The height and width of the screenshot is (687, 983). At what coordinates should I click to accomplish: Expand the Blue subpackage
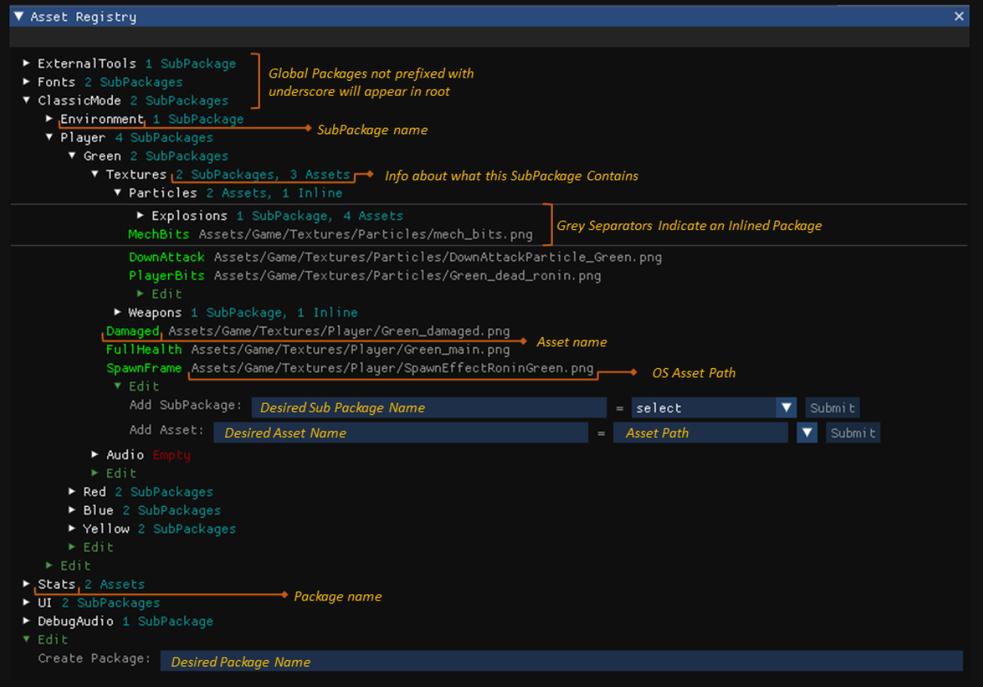pyautogui.click(x=72, y=510)
